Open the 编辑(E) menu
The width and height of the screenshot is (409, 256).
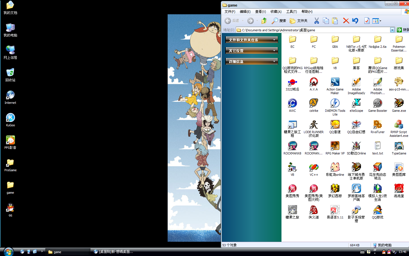click(x=245, y=12)
